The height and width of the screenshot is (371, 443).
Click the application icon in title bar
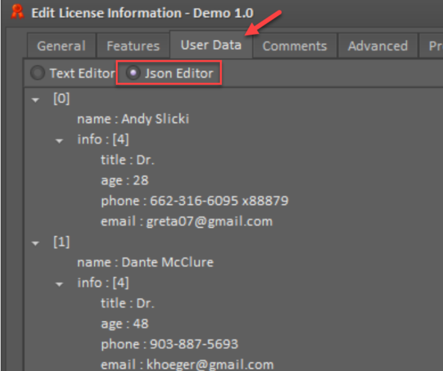(x=17, y=12)
